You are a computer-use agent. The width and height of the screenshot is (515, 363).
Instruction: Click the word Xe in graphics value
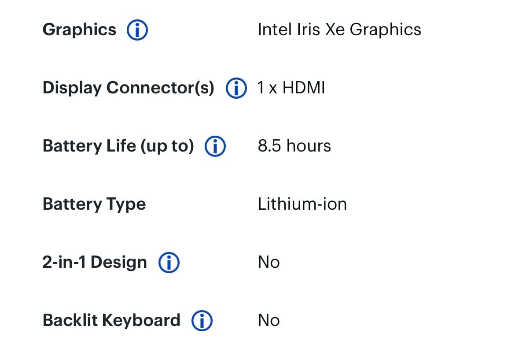335,30
